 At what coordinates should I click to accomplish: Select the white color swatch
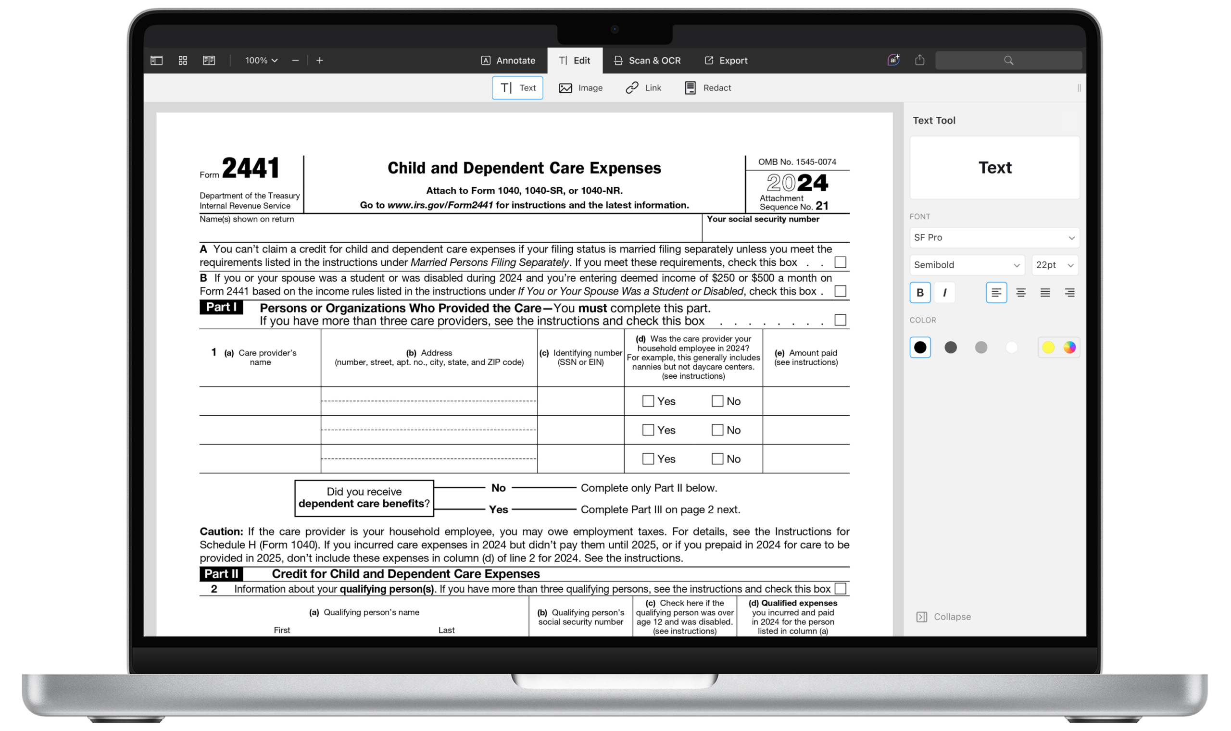1011,347
